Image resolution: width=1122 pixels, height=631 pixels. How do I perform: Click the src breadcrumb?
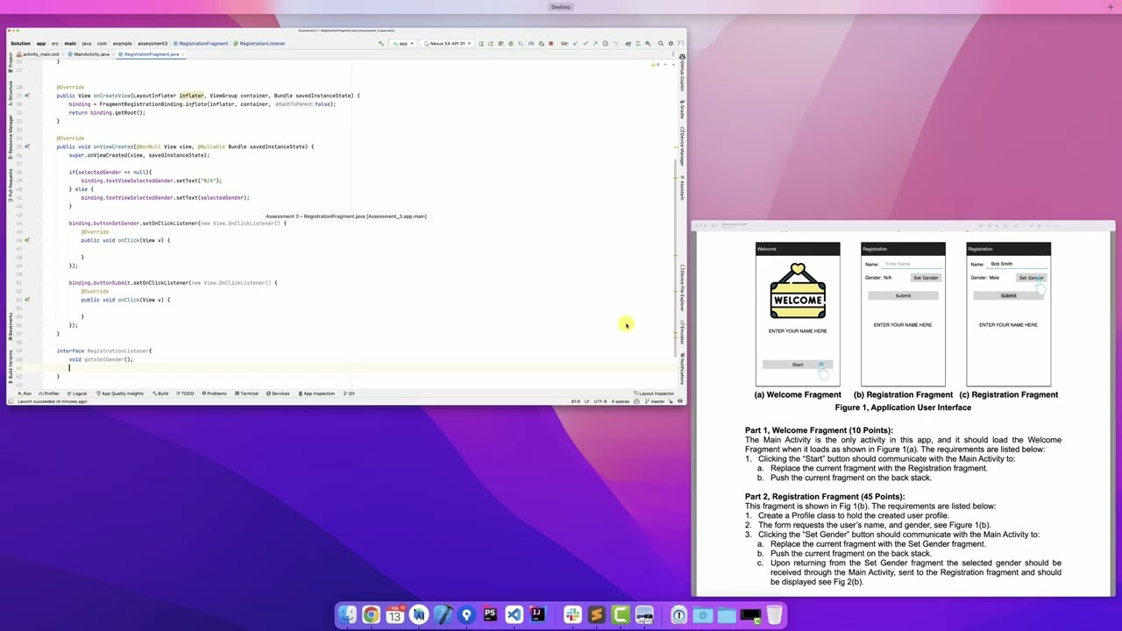(x=54, y=43)
